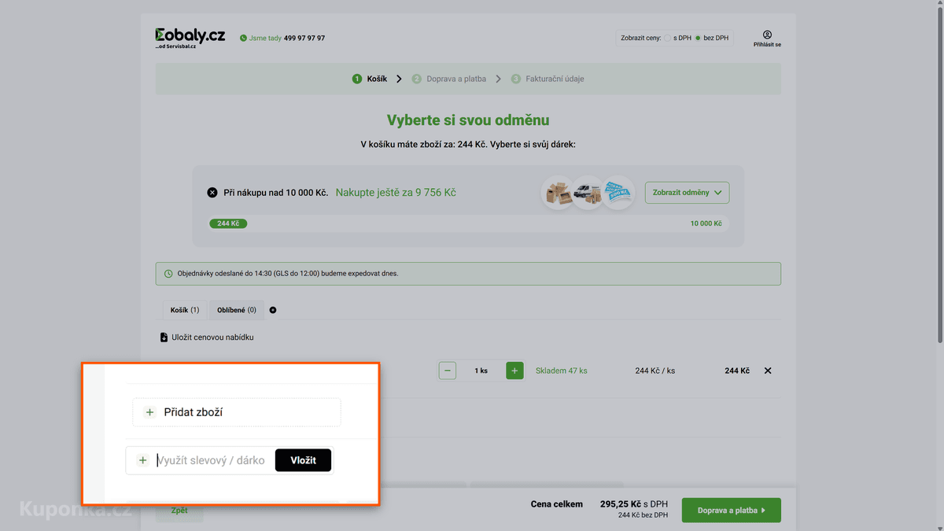Screen dimensions: 944x531
Task: Expand the Zobrazit odměny dropdown
Action: 687,193
